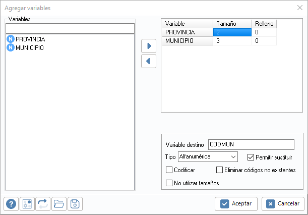Image resolution: width=308 pixels, height=215 pixels.
Task: Add variable with the right arrow button
Action: (x=149, y=46)
